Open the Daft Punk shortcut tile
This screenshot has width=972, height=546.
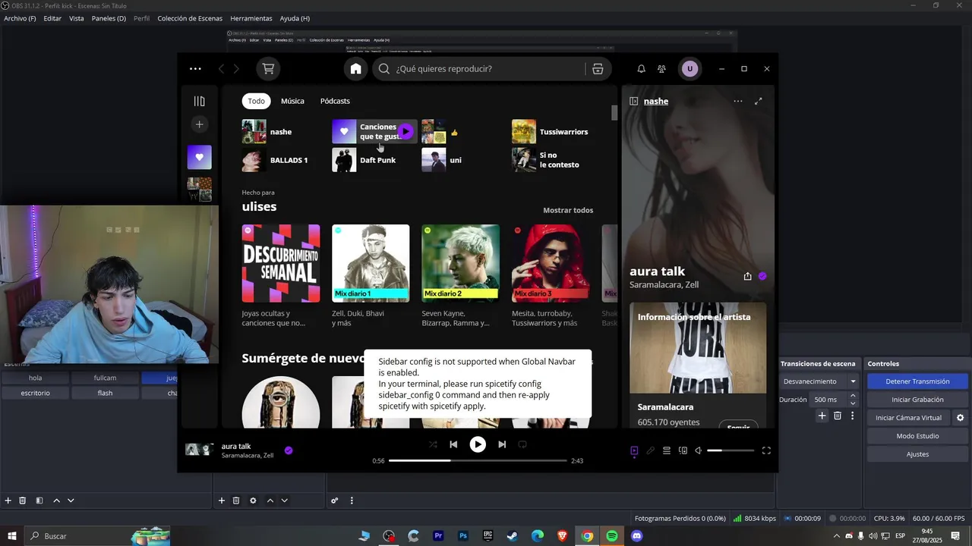click(x=373, y=160)
